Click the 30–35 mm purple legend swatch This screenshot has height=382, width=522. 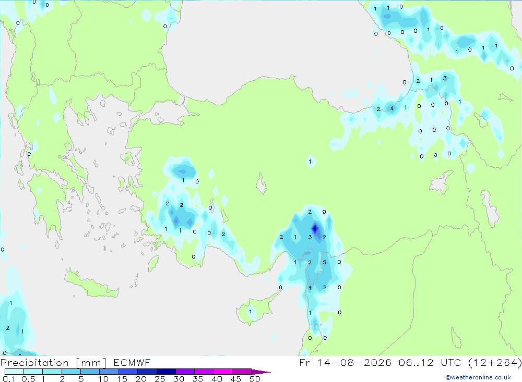(x=185, y=372)
